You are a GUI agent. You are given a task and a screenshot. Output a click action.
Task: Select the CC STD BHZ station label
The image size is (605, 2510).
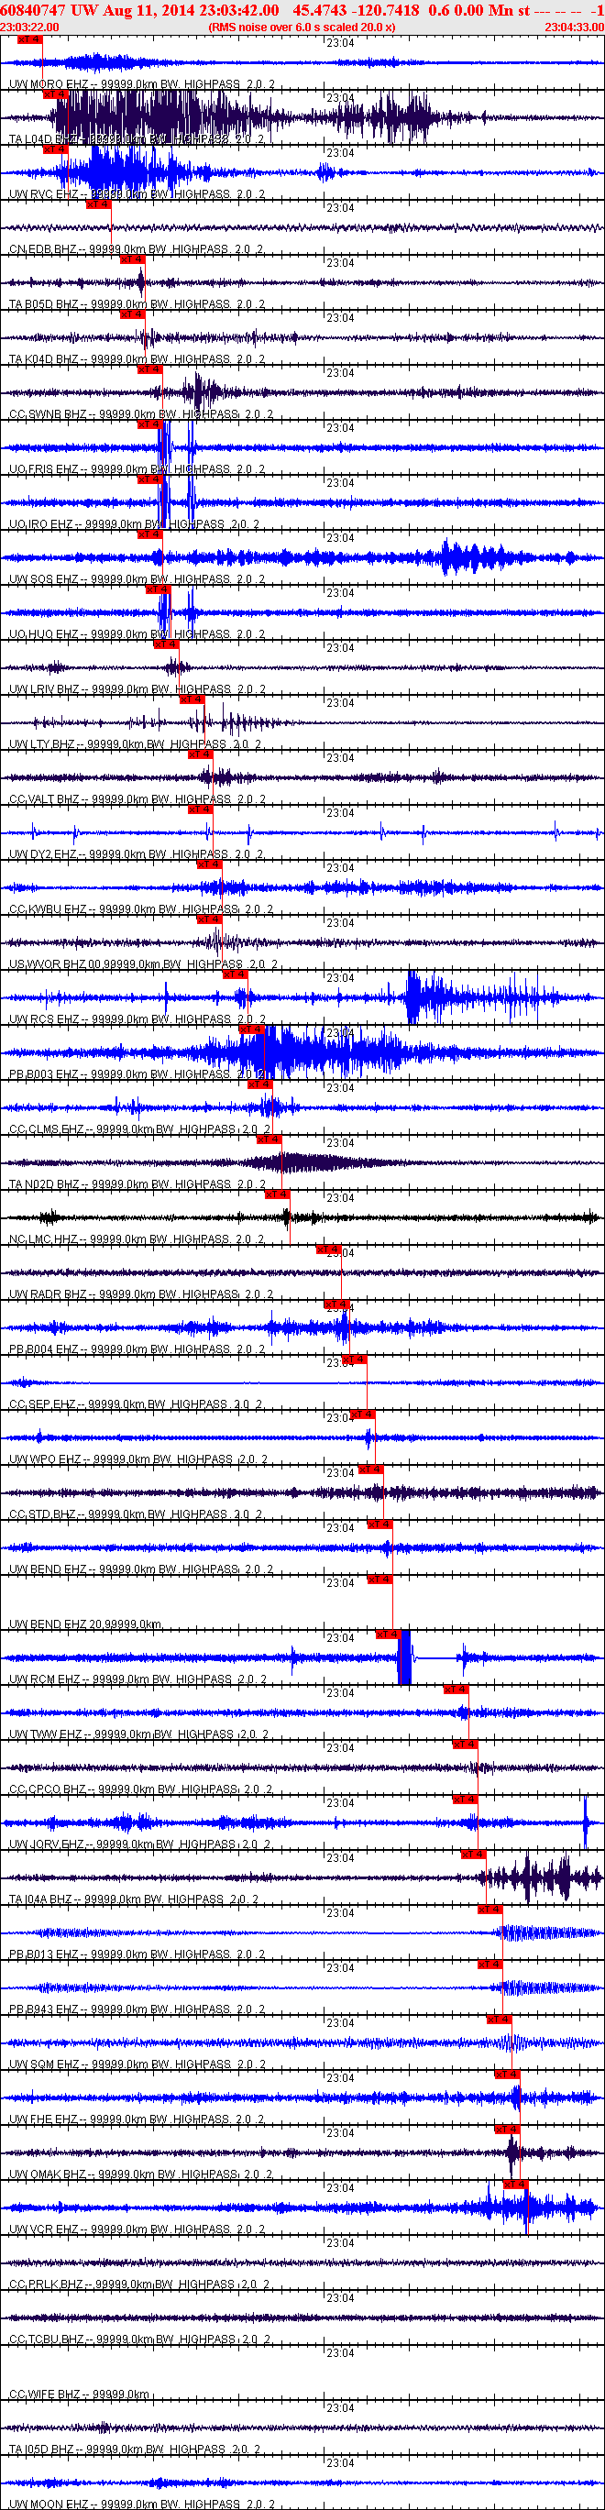click(137, 1515)
